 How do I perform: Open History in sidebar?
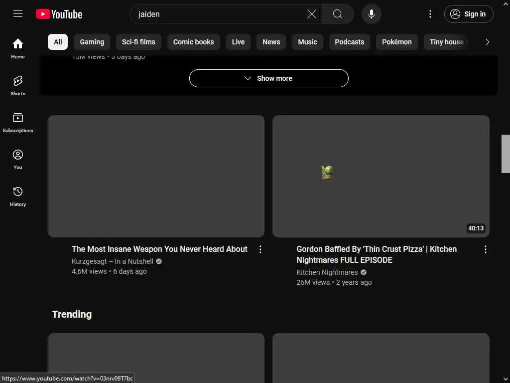coord(18,196)
